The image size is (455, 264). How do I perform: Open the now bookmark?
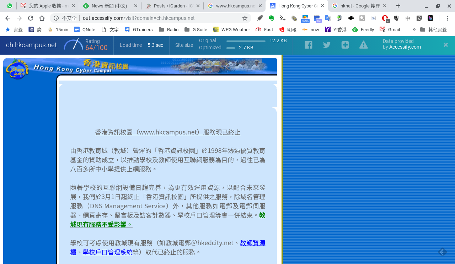coord(311,29)
